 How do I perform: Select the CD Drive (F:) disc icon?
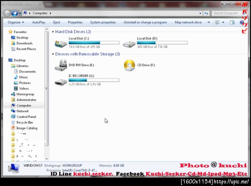(x=129, y=65)
